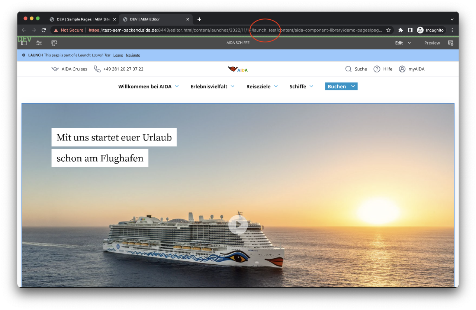Click the AIDA logo in the header

coord(238,69)
